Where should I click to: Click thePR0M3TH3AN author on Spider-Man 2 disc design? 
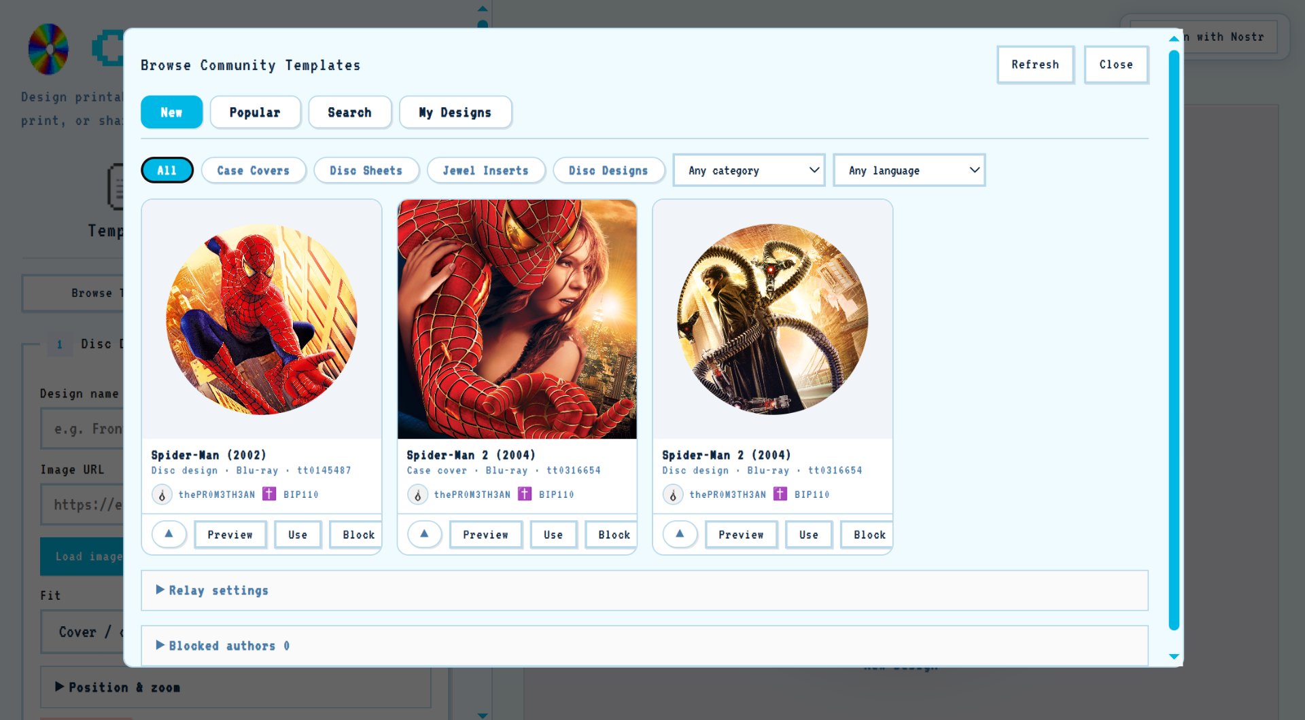tap(728, 494)
